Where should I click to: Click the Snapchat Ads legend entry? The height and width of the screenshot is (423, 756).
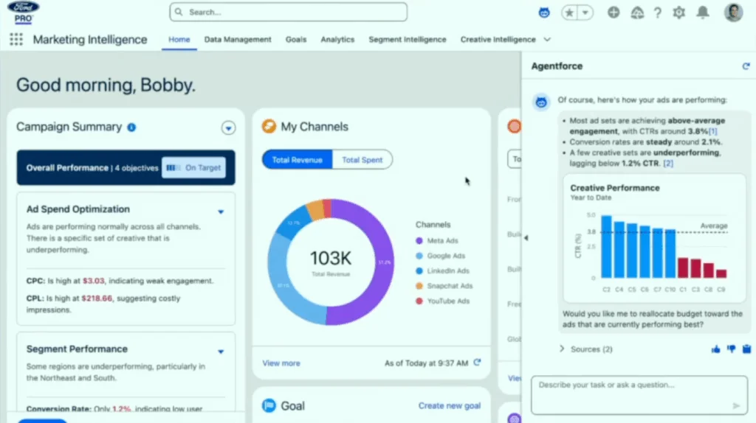(444, 286)
